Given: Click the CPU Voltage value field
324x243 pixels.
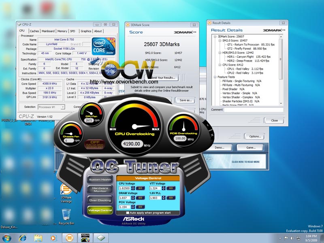Looking at the screenshot, I should coord(125,188).
